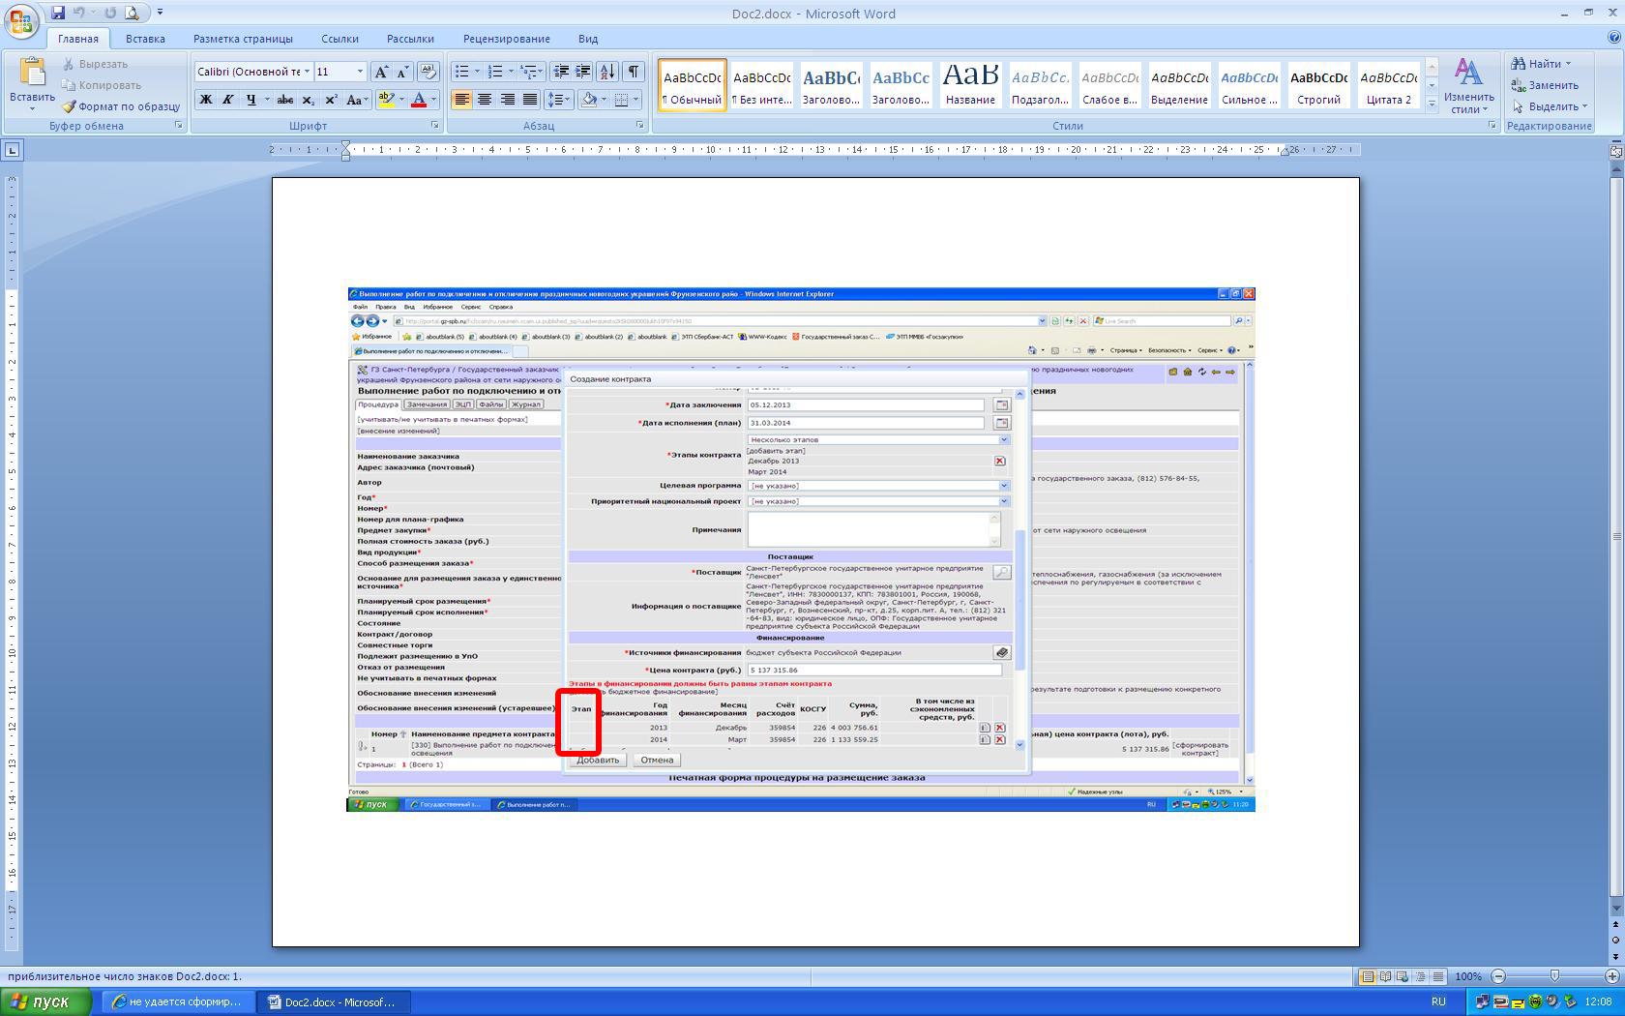Click the zoom slider handle
1625x1016 pixels.
click(x=1554, y=976)
